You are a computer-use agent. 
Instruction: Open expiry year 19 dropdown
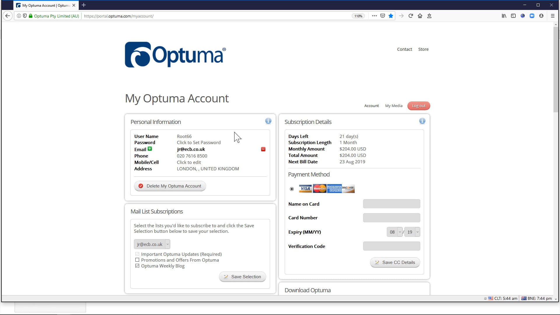[412, 232]
